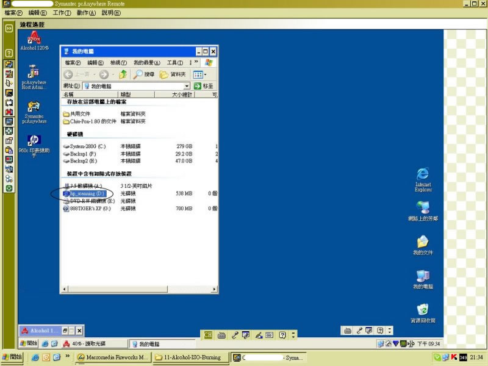Open pcAnywhere 檔案(F) menu

coord(13,13)
